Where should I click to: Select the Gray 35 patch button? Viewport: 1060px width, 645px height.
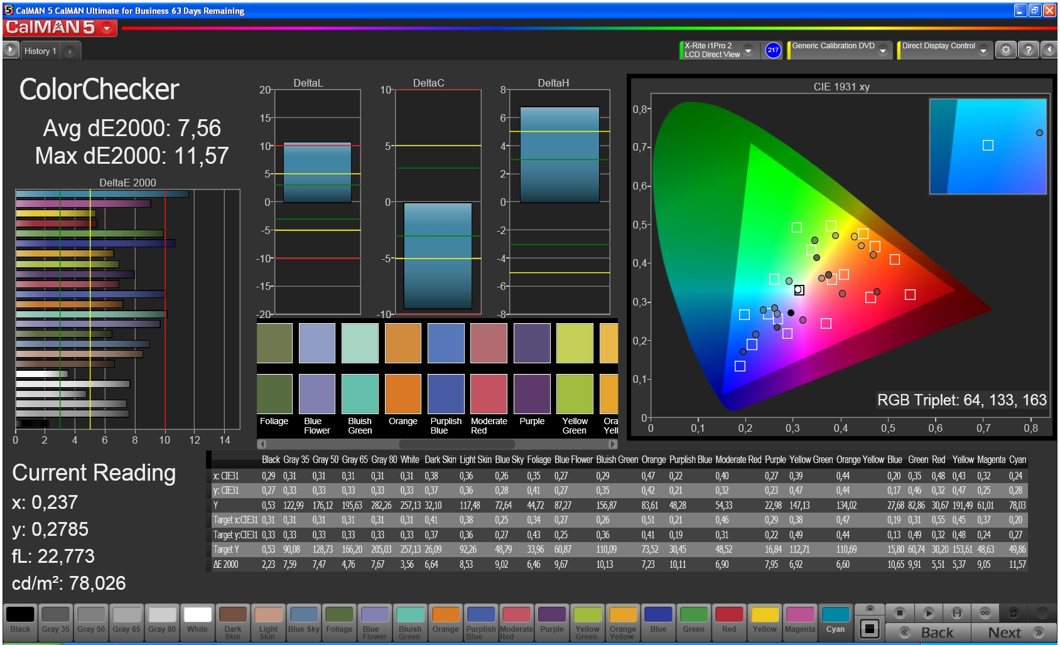coord(56,622)
